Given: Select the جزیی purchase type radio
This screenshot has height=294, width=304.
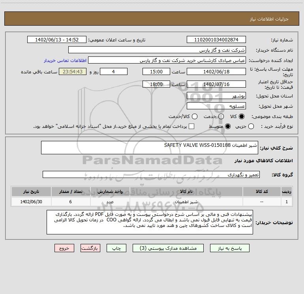Looking at the screenshot, I should tap(251, 126).
